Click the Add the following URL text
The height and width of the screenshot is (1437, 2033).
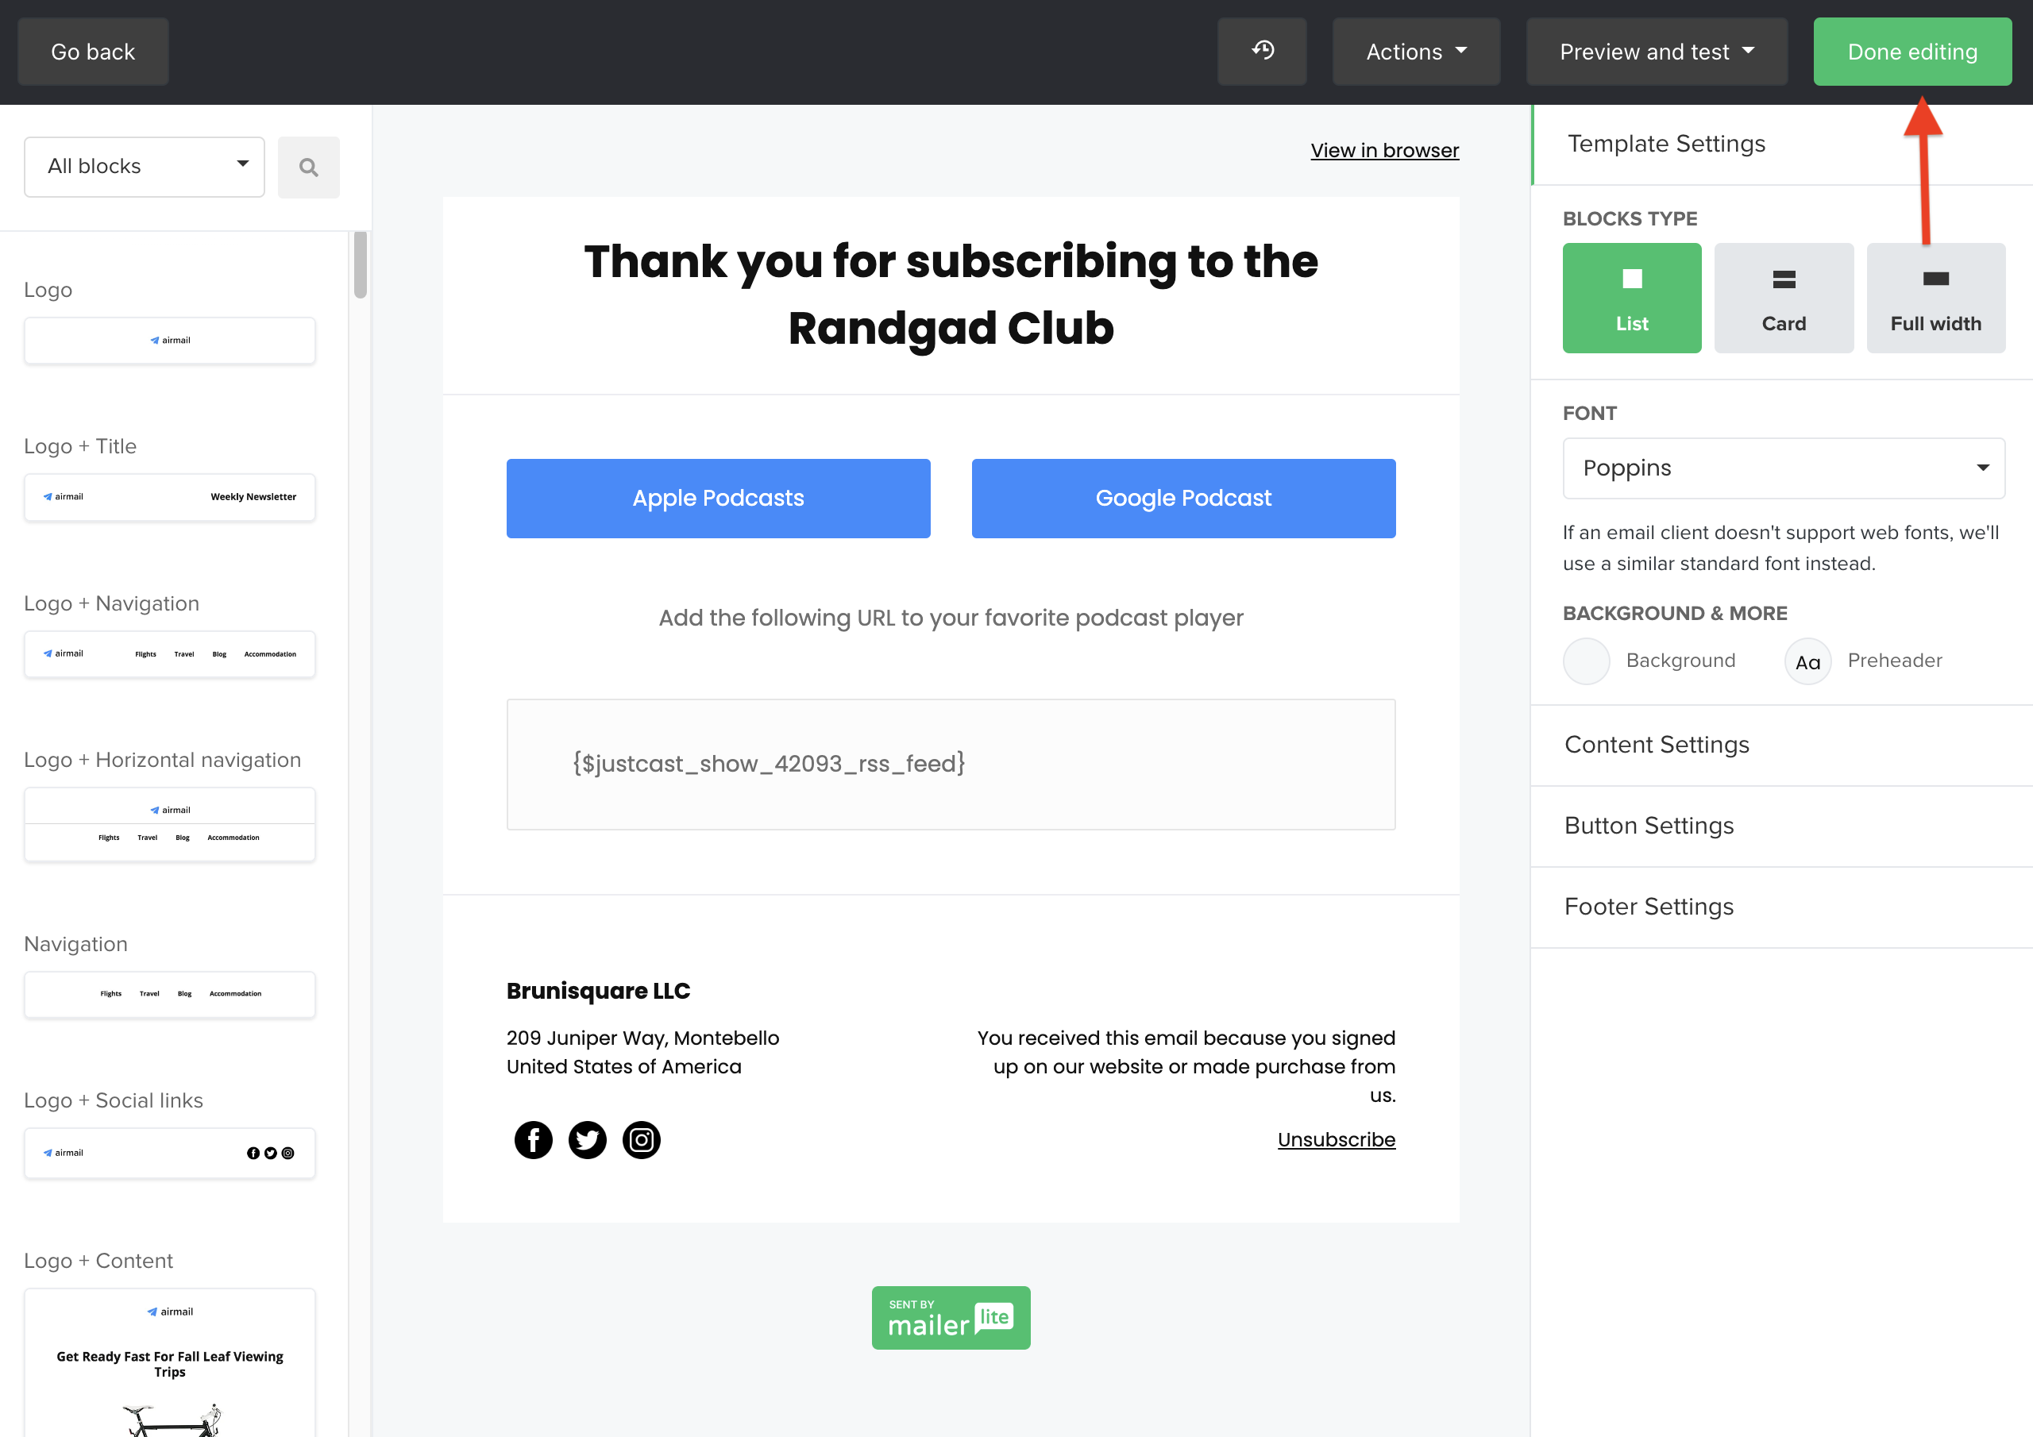point(951,618)
